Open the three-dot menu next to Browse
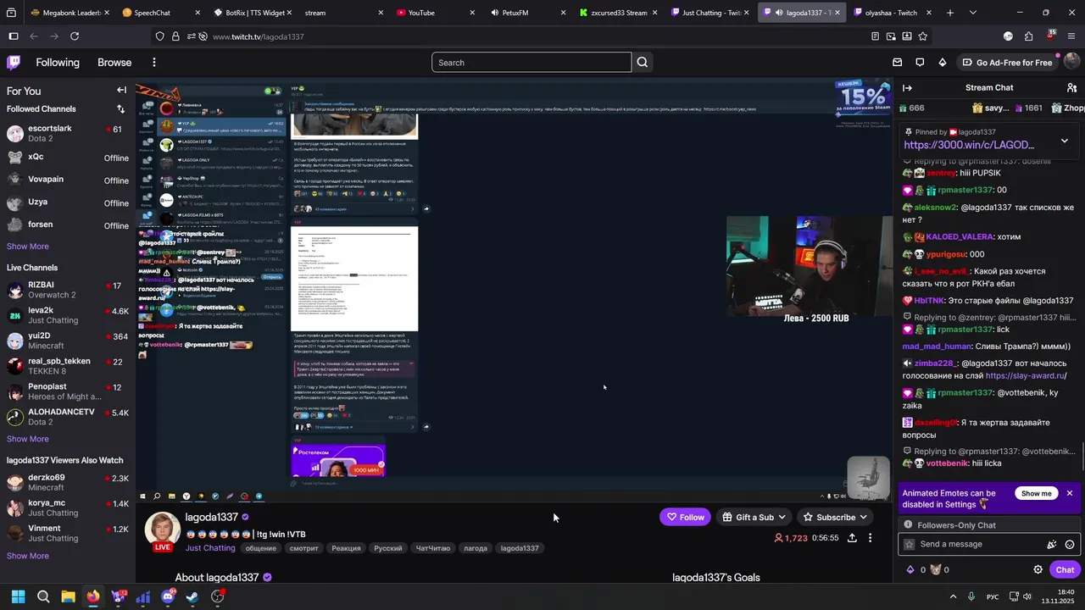Viewport: 1085px width, 610px height. (153, 62)
